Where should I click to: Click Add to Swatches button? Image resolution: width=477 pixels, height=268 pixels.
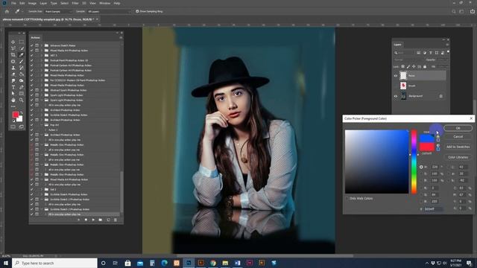458,147
